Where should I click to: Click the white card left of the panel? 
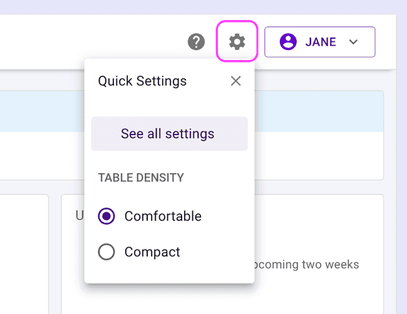point(24,250)
